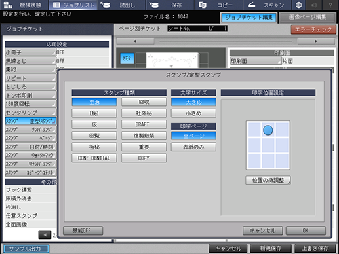
Task: Switch to the ジョブリスト tab
Action: 73,5
